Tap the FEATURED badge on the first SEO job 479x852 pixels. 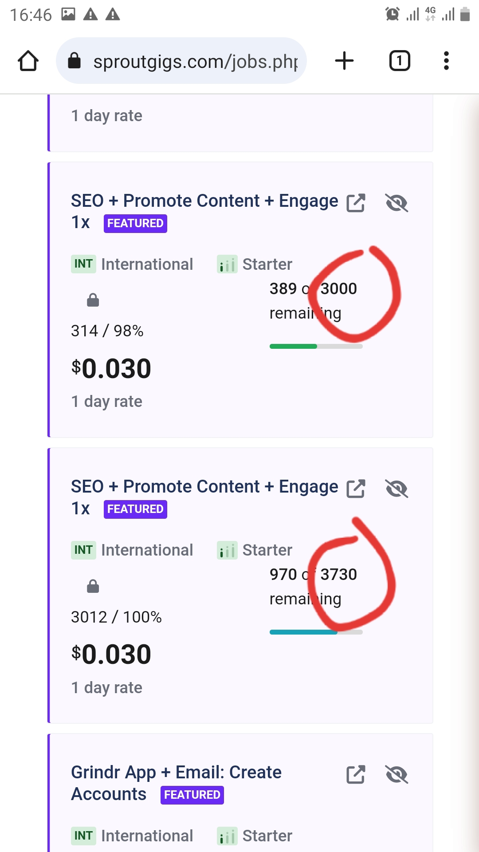click(x=135, y=223)
